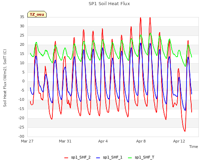The image size is (219, 164).
Task: Click the Mar 27 x-axis label
Action: pyautogui.click(x=27, y=141)
